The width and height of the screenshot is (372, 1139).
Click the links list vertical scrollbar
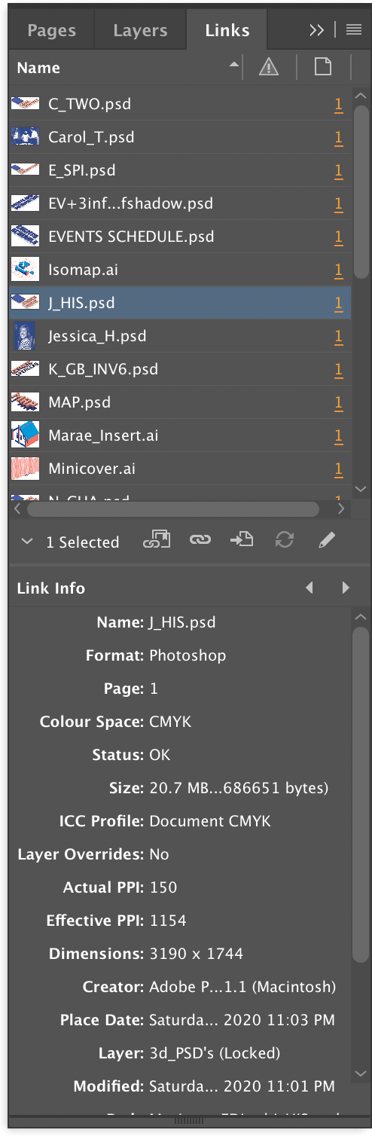(x=361, y=191)
